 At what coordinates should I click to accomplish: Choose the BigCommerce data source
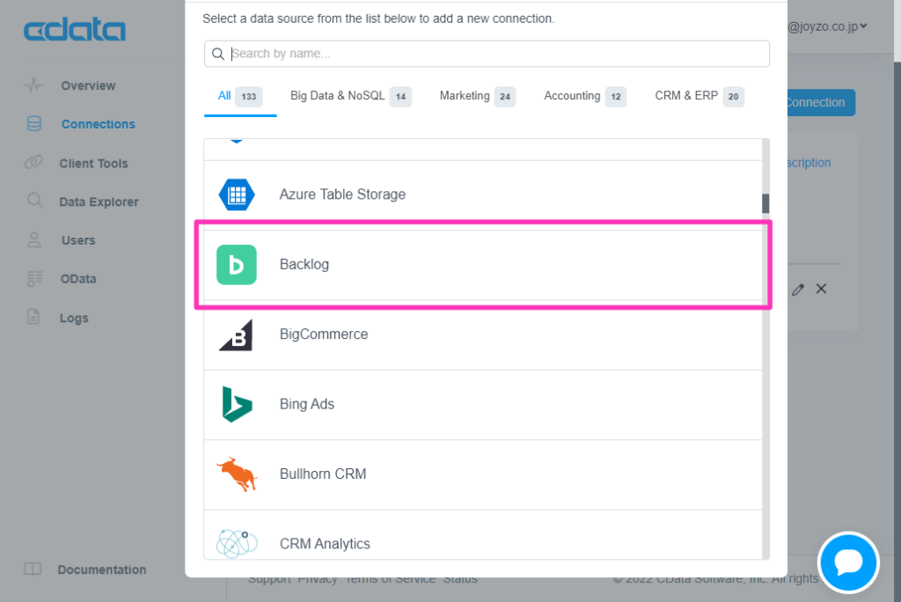pos(483,335)
